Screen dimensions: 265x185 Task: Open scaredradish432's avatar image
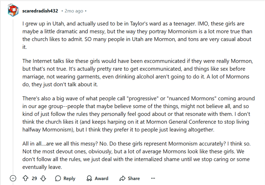pyautogui.click(x=13, y=10)
